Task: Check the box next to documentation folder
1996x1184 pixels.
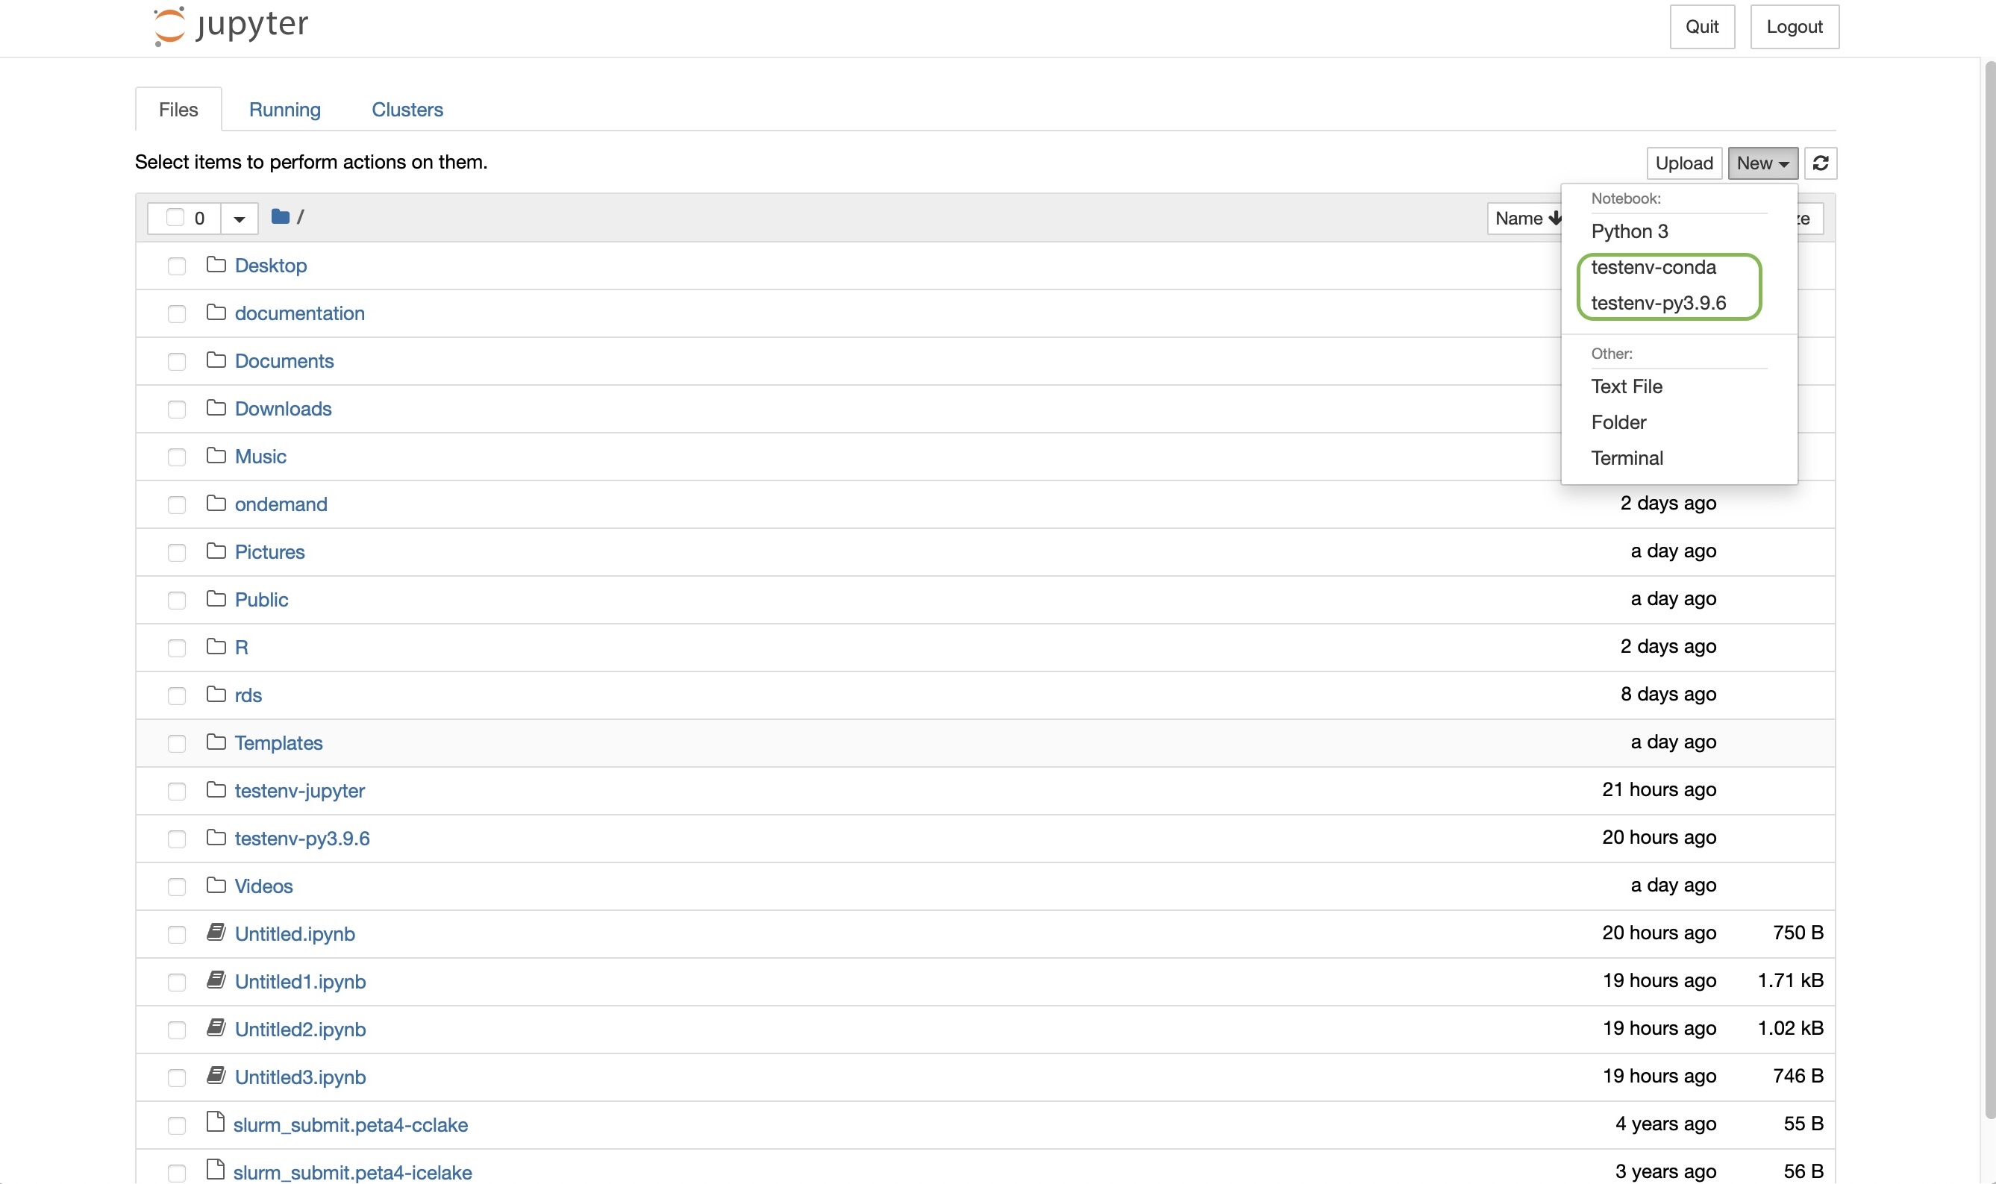Action: tap(176, 313)
